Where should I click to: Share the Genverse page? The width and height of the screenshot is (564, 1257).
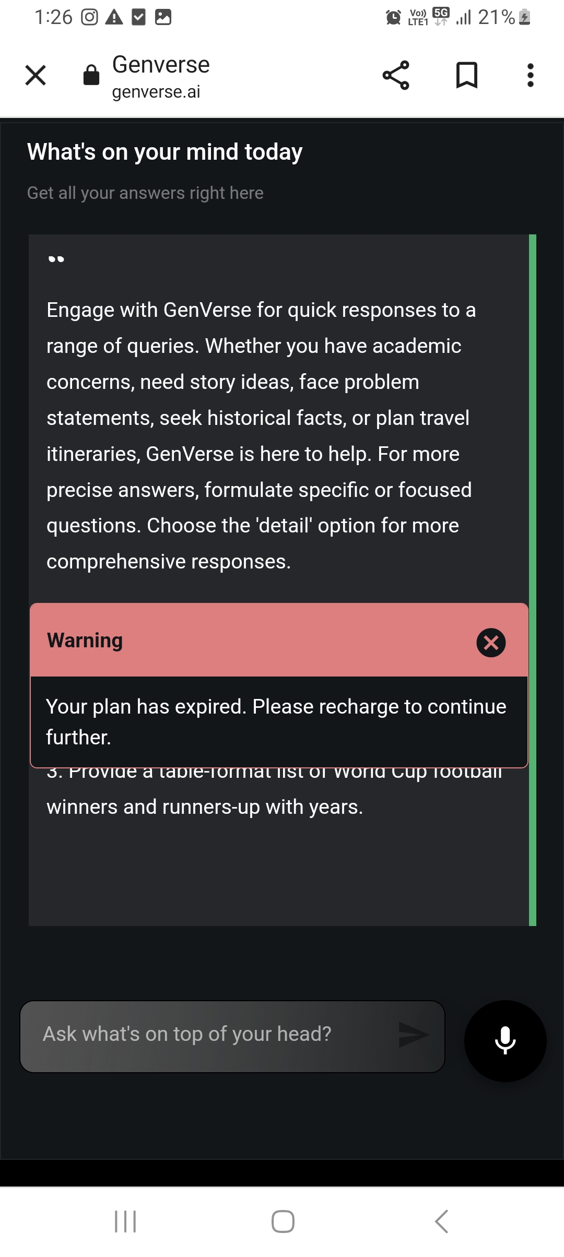click(396, 75)
